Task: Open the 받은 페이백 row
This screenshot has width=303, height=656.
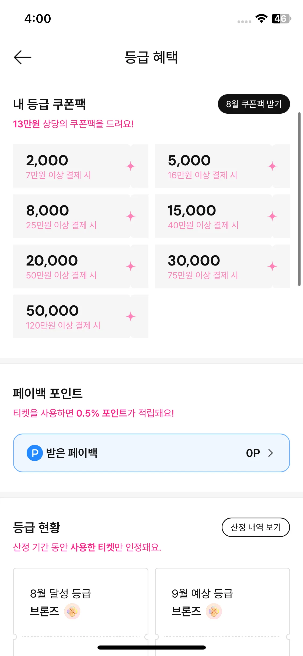Action: [151, 453]
